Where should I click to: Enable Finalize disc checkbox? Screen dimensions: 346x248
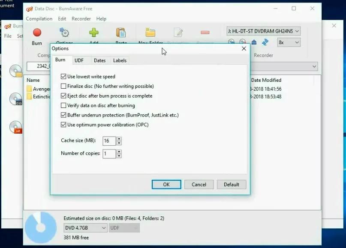pyautogui.click(x=63, y=86)
